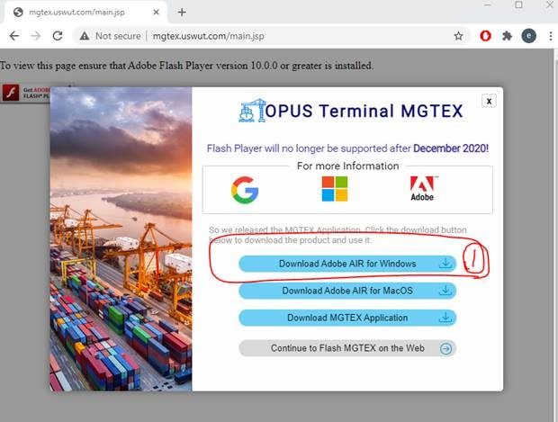Click the Adobe logo for information
This screenshot has height=422, width=558.
(422, 189)
